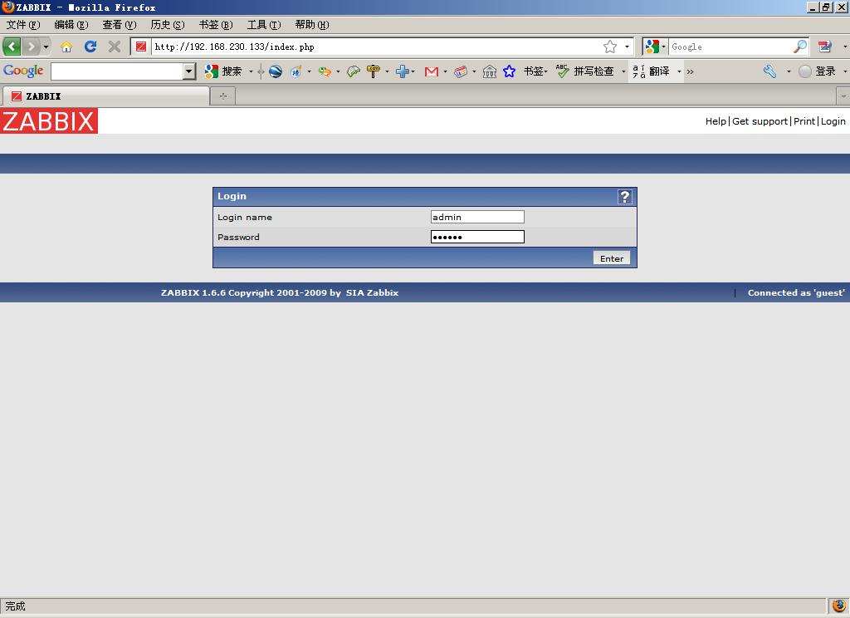The image size is (850, 618).
Task: Click the SIA Zabbix footer link
Action: point(373,292)
